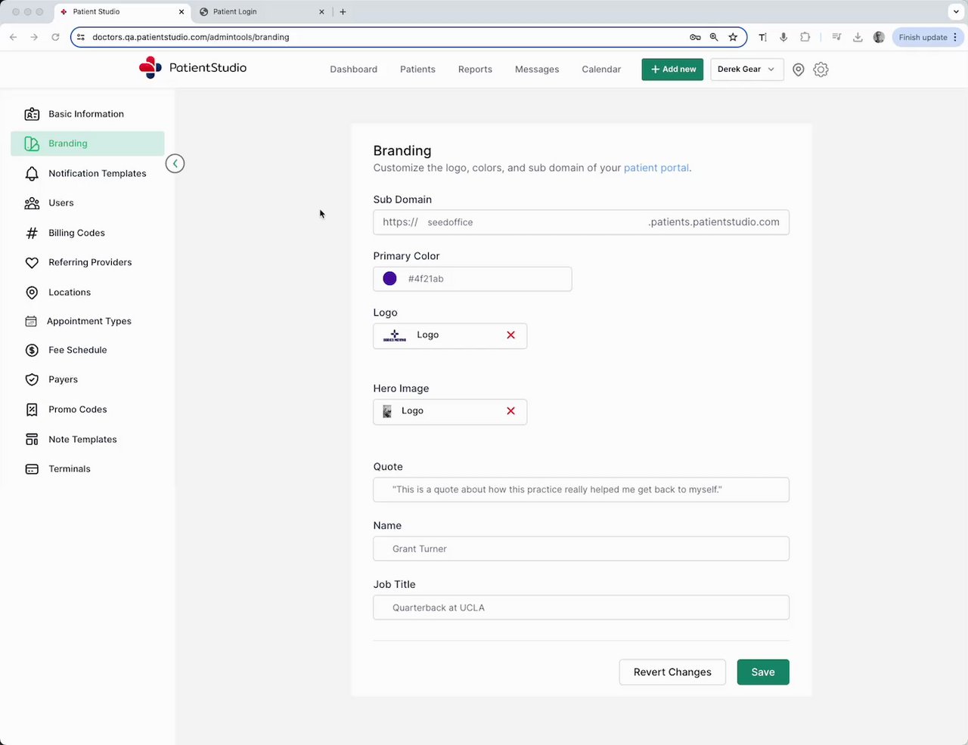This screenshot has width=968, height=745.
Task: Open the purple Primary Color swatch
Action: [390, 279]
